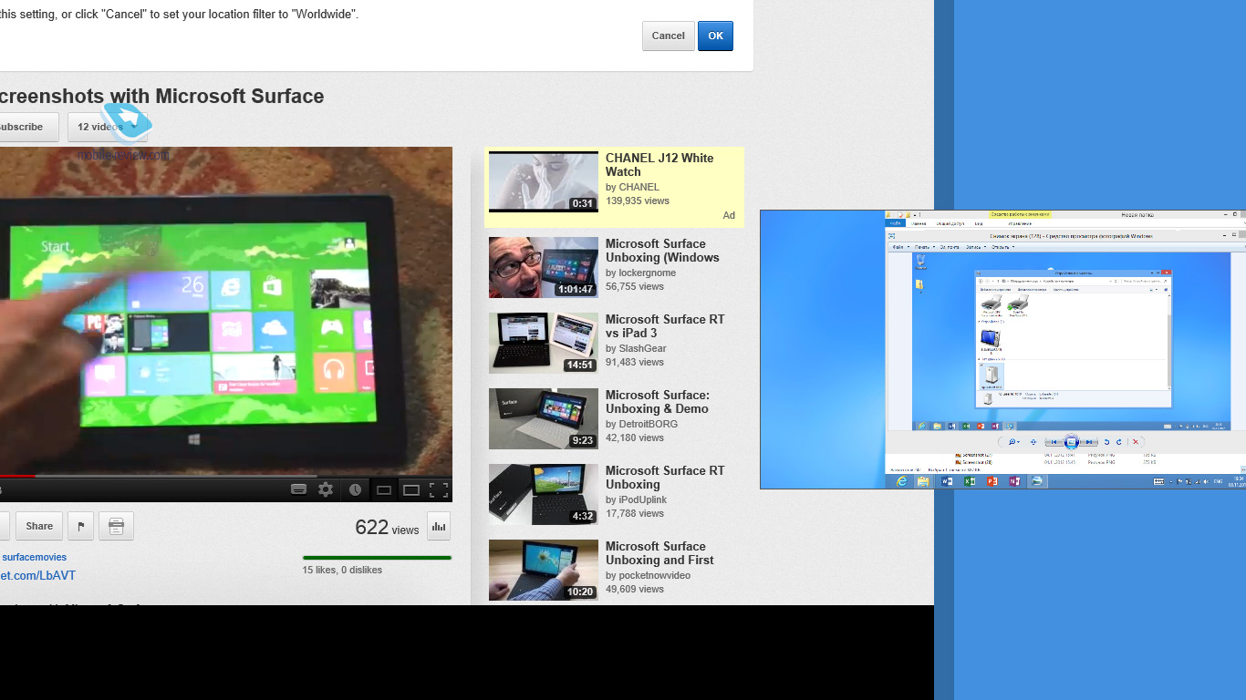Select blue Файл tab in Explorer ribbon

point(895,223)
